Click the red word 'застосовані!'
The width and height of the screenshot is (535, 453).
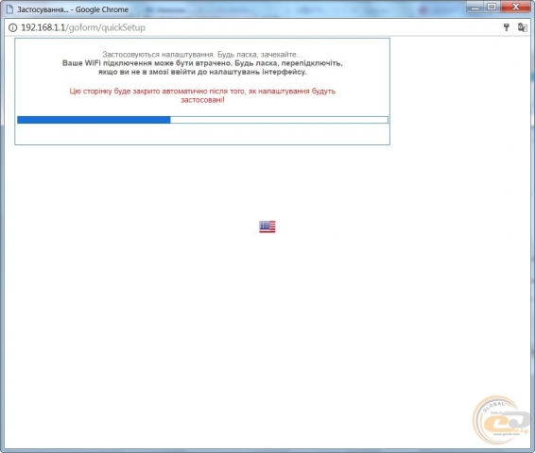pyautogui.click(x=202, y=100)
